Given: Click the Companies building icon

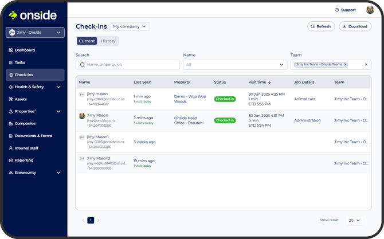Looking at the screenshot, I should (10, 124).
